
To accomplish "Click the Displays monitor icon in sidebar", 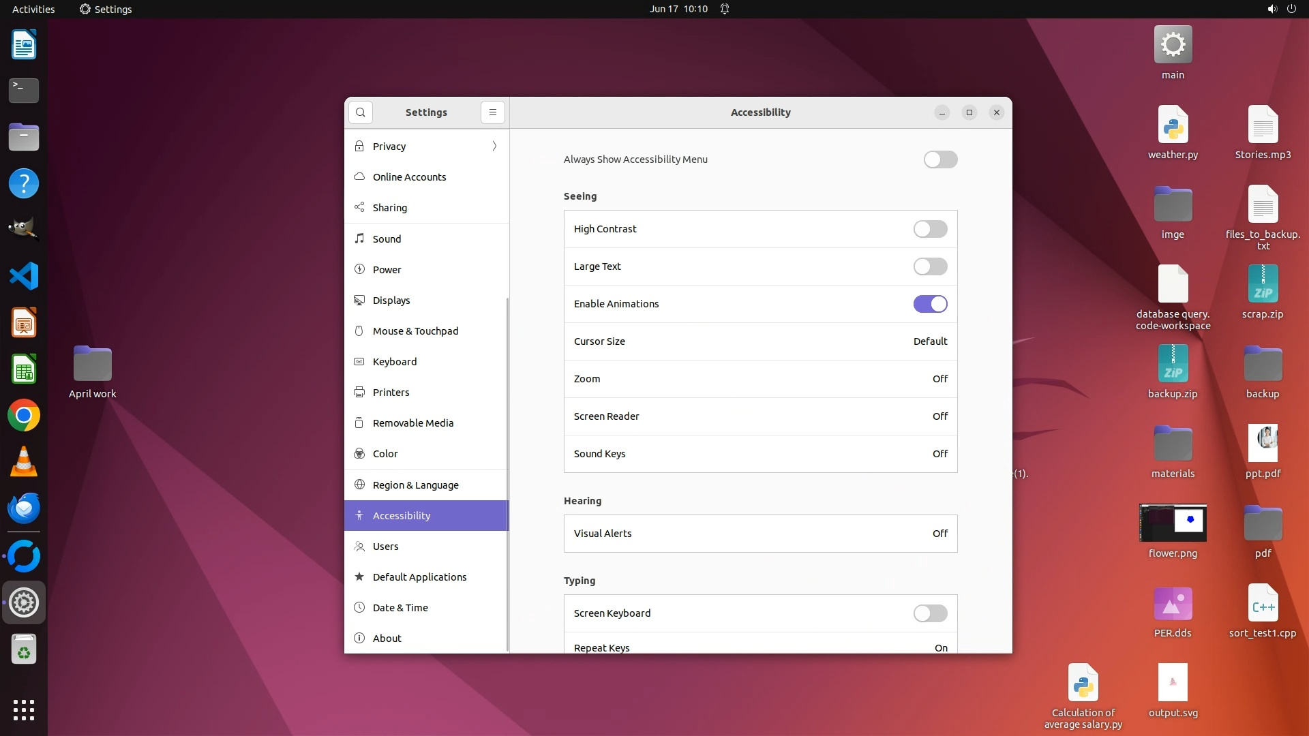I will [359, 301].
